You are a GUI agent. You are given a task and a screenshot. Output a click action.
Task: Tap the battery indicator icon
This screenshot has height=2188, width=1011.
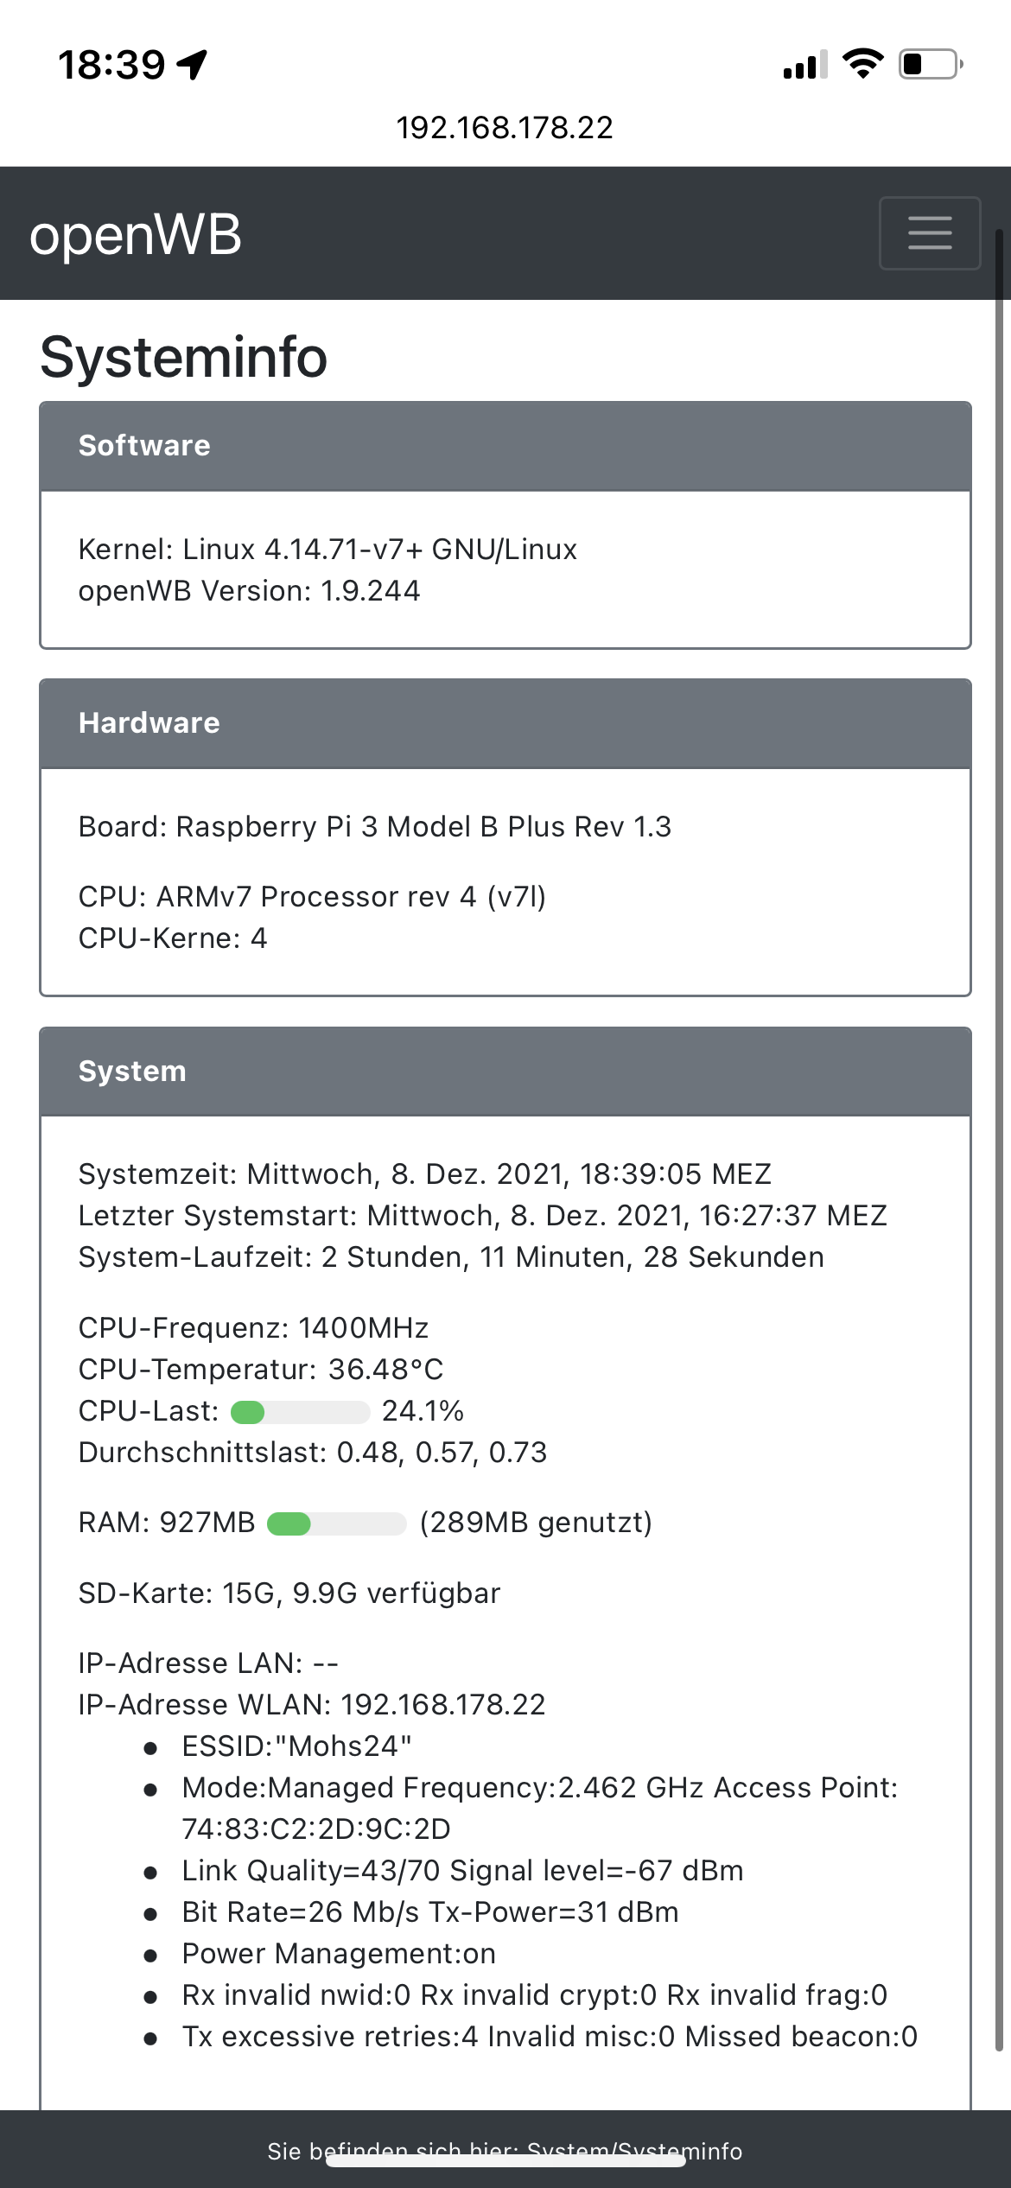(x=931, y=64)
